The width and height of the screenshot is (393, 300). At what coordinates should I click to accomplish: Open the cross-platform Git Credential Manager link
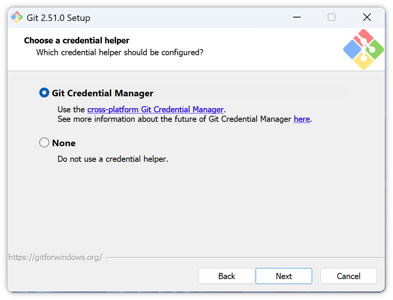tap(155, 110)
